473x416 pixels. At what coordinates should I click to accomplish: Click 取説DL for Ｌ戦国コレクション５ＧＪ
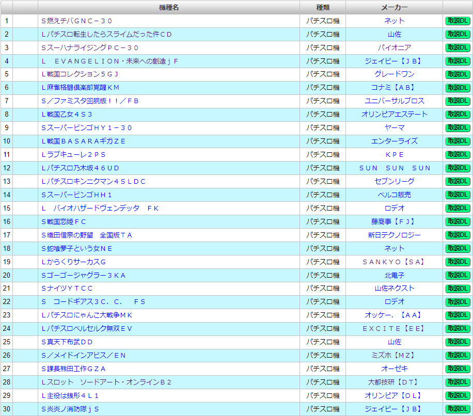(458, 74)
